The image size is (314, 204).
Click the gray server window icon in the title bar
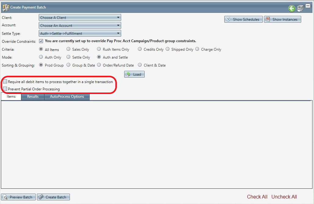300,8
